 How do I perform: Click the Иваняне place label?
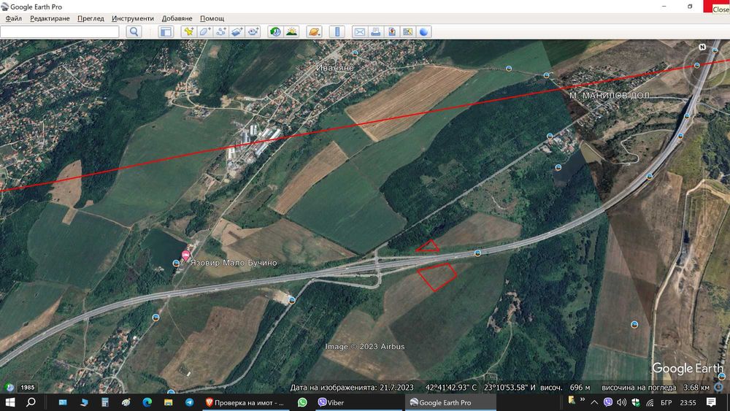(335, 68)
